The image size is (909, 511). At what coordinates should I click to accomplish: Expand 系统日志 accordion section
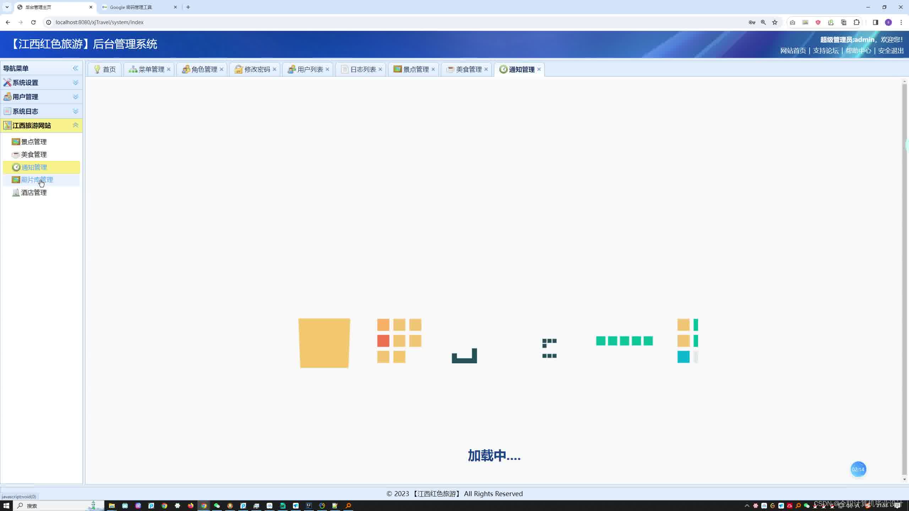tap(75, 111)
